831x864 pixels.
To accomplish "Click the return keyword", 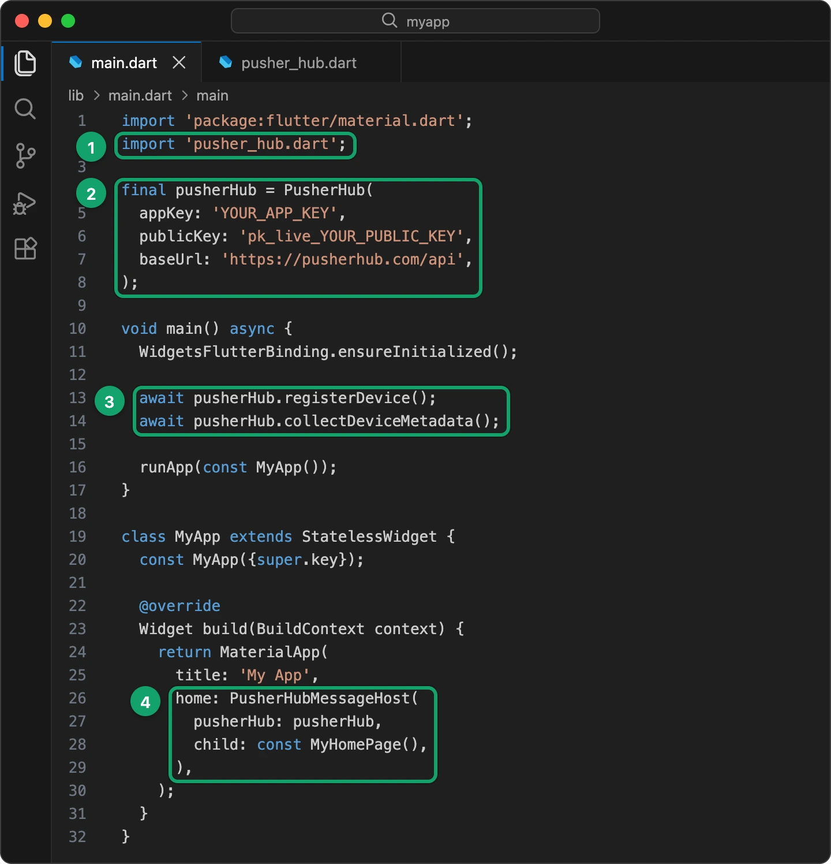I will (185, 652).
